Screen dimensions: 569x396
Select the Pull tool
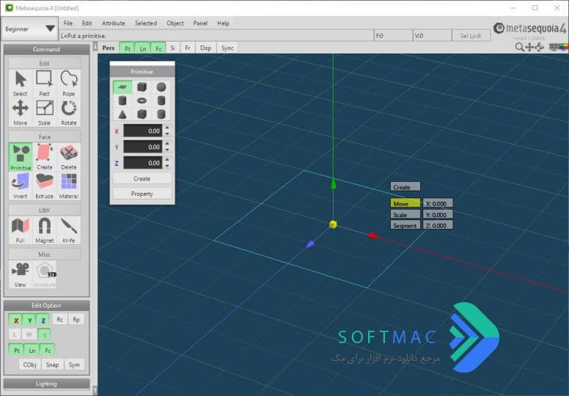click(21, 230)
